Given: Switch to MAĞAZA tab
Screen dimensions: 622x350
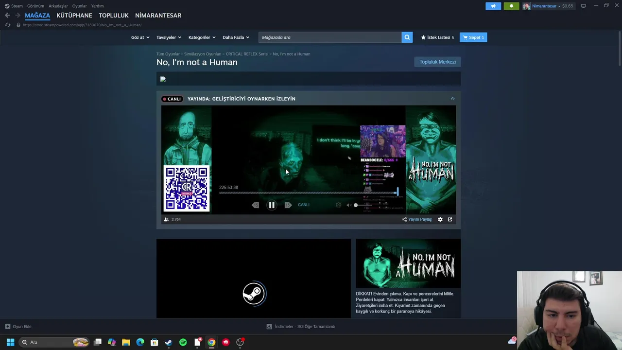Looking at the screenshot, I should tap(37, 16).
